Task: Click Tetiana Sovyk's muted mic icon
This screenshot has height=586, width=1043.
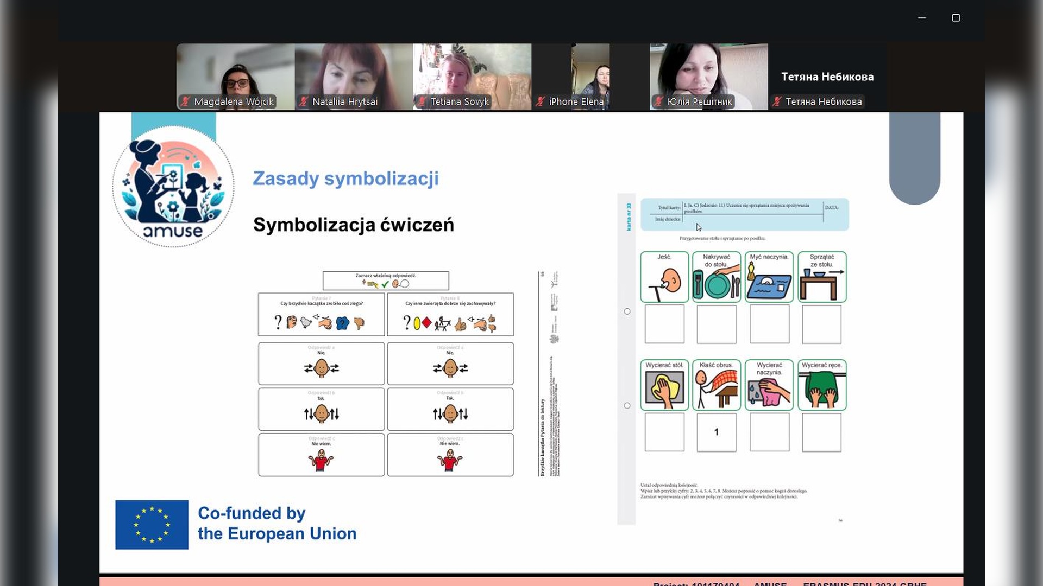Action: (422, 101)
